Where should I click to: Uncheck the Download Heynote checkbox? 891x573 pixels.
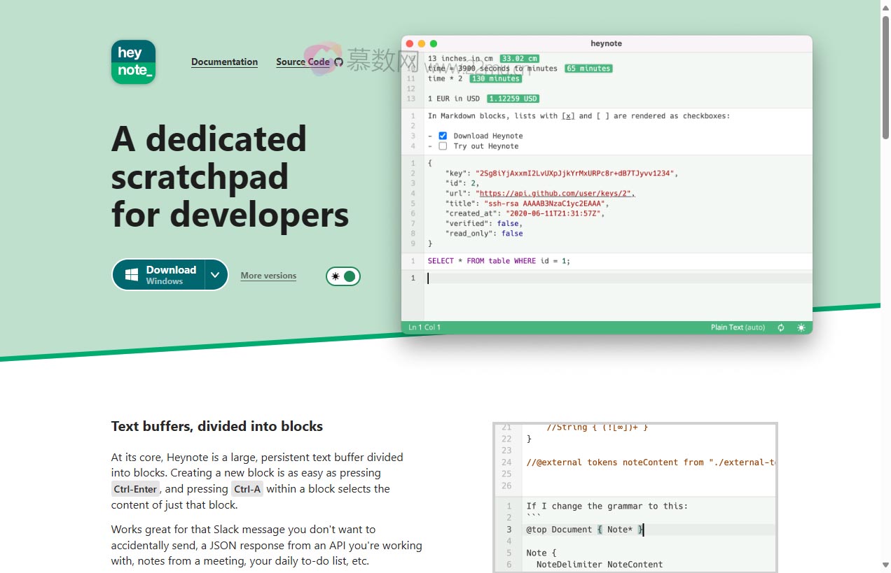click(443, 136)
